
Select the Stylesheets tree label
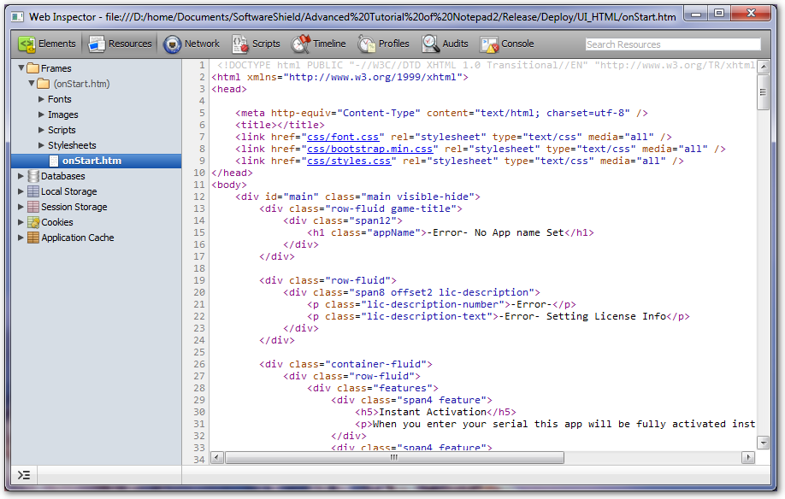72,145
